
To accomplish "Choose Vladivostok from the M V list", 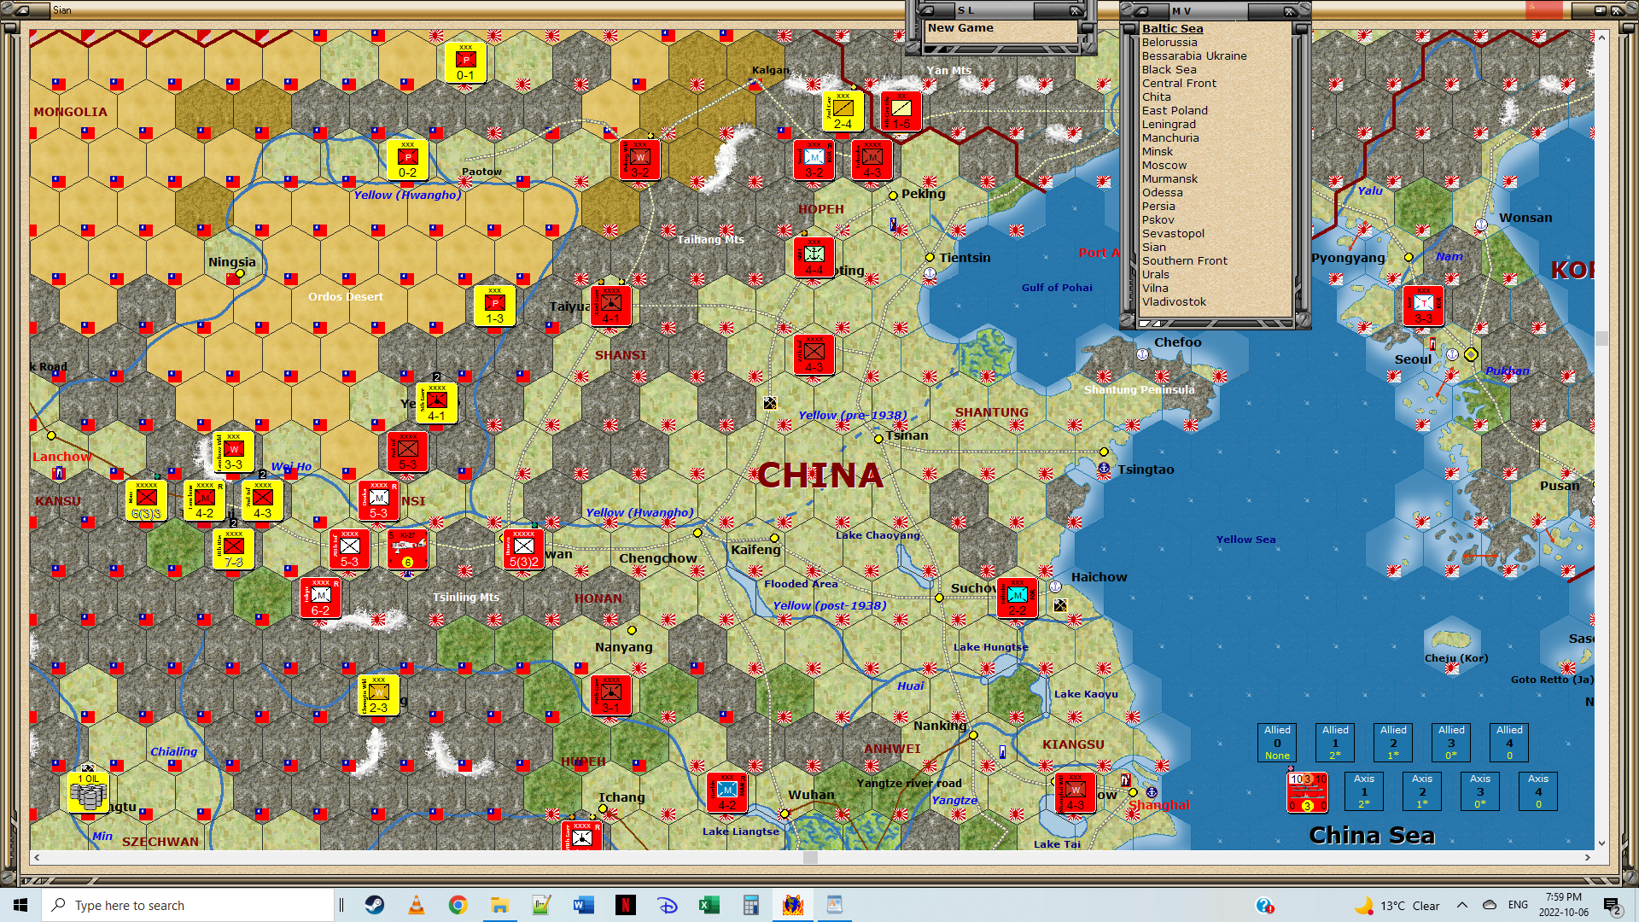I will (x=1174, y=301).
